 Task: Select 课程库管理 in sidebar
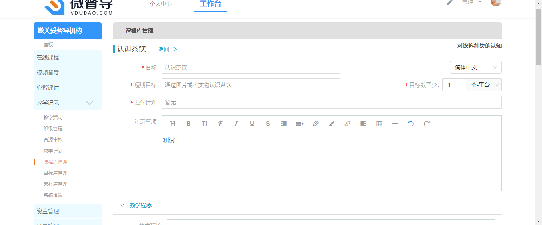pos(55,162)
